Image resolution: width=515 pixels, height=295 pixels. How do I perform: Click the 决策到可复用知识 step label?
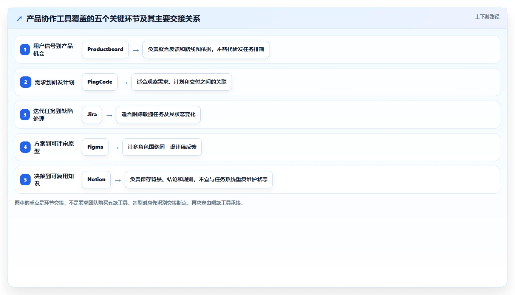pos(54,180)
